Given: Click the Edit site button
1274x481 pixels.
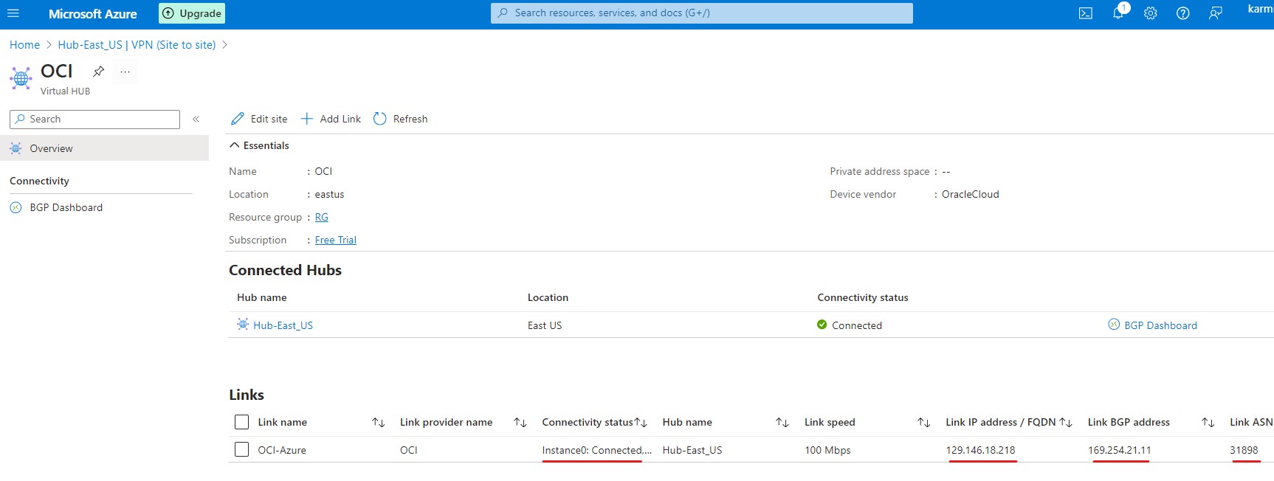Looking at the screenshot, I should 259,119.
